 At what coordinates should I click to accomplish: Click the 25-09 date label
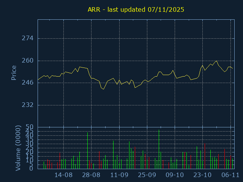tap(147, 175)
